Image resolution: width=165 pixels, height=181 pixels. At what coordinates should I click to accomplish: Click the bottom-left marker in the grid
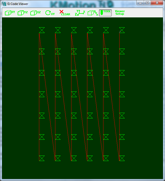click(x=42, y=158)
